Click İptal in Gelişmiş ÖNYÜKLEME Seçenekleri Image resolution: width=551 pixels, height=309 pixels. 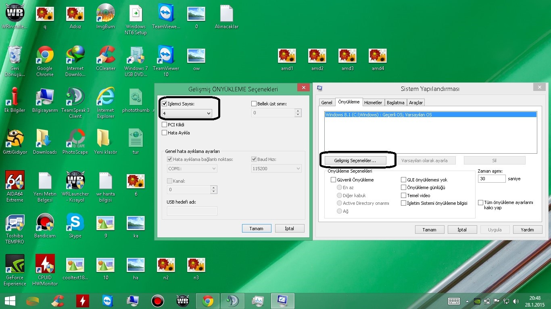[x=290, y=229]
